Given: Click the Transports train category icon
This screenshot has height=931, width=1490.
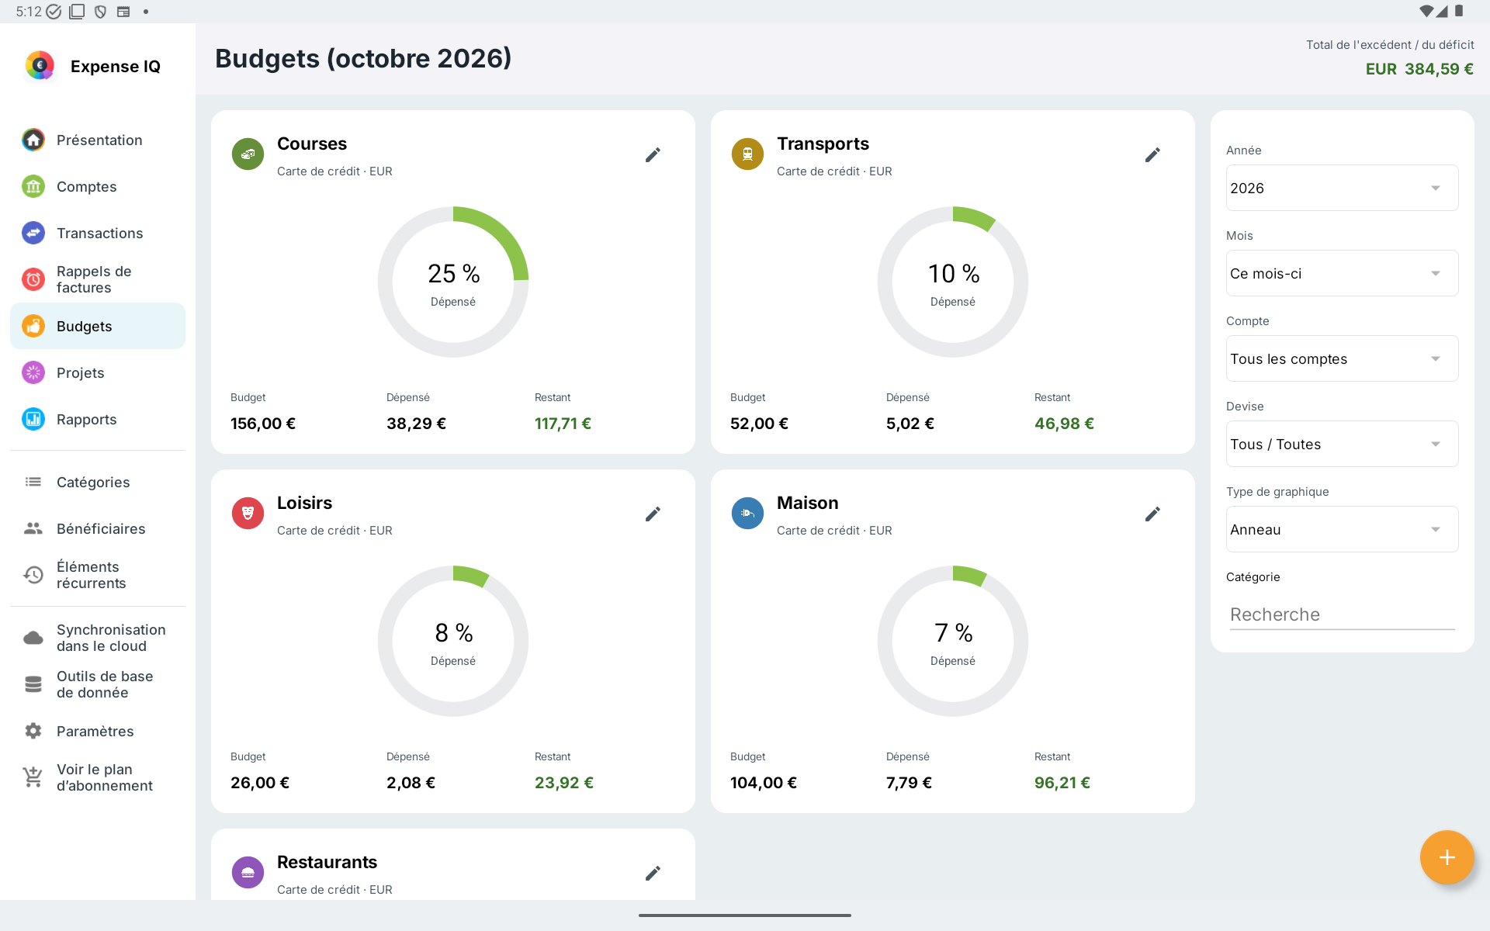Looking at the screenshot, I should coord(748,154).
